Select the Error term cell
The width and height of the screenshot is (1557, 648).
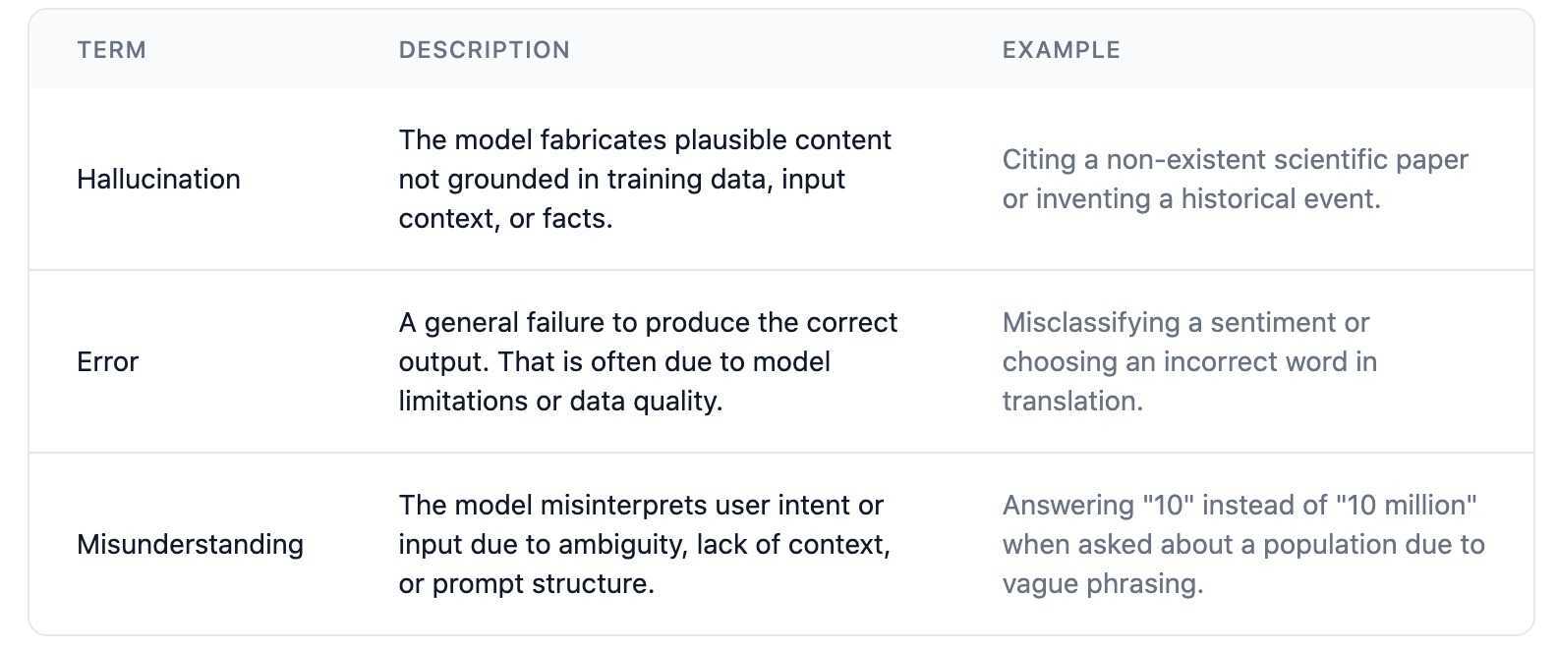[107, 361]
